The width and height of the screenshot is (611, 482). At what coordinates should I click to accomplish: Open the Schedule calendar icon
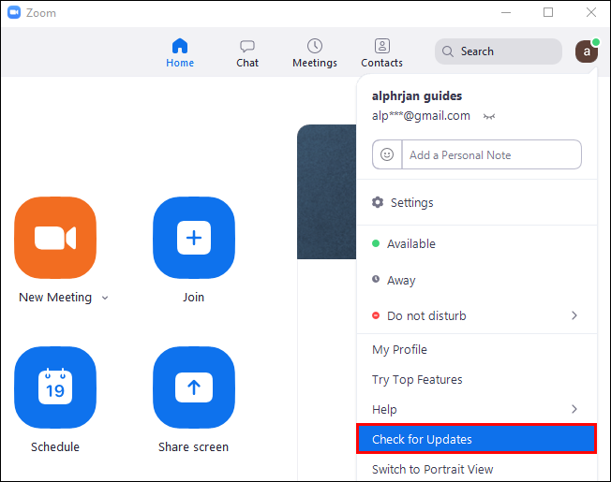point(55,387)
